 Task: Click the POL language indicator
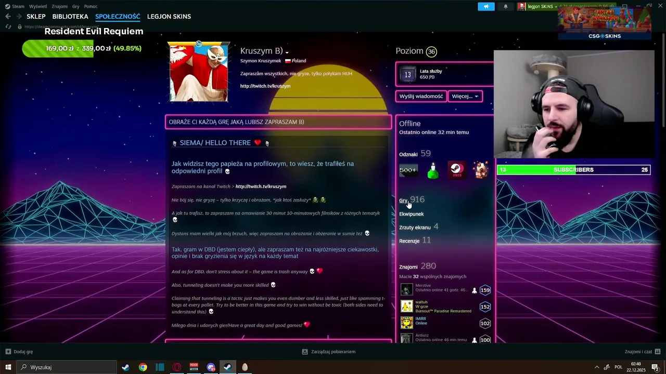click(x=619, y=367)
